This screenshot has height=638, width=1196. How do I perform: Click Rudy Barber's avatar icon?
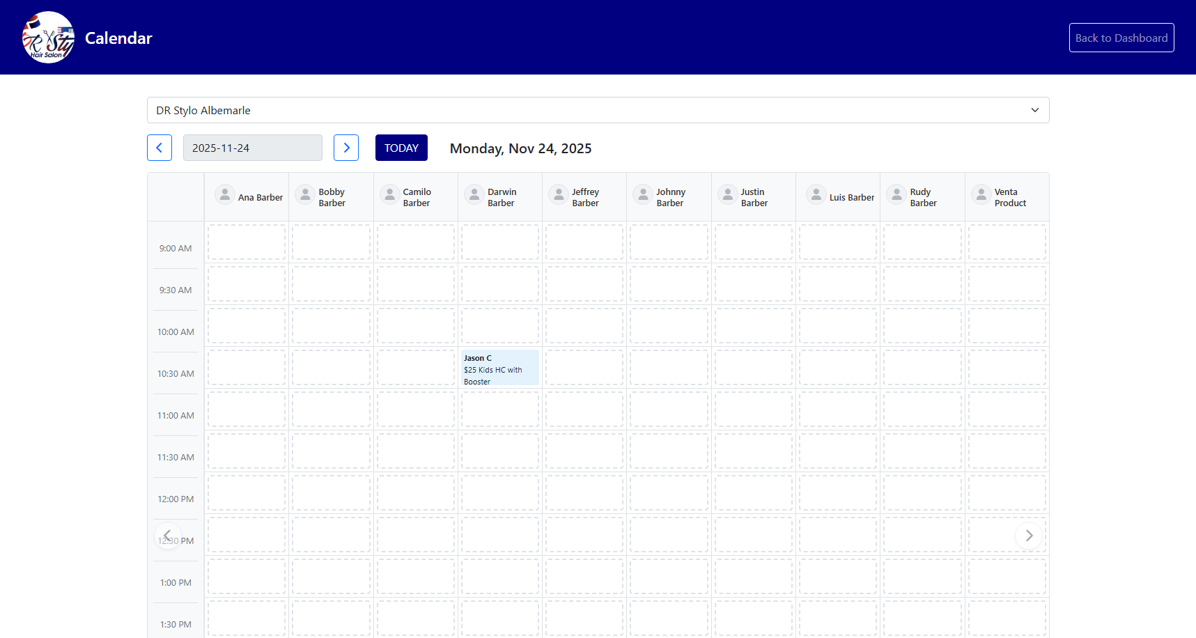tap(896, 194)
